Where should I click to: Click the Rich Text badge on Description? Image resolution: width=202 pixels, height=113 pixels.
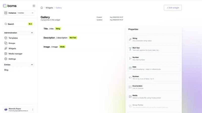[x=73, y=38]
